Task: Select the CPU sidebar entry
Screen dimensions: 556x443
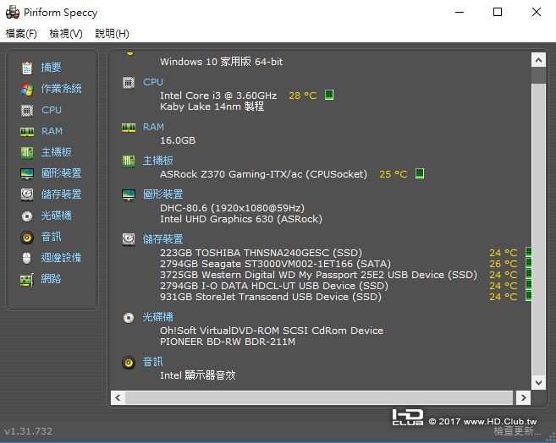Action: click(52, 110)
